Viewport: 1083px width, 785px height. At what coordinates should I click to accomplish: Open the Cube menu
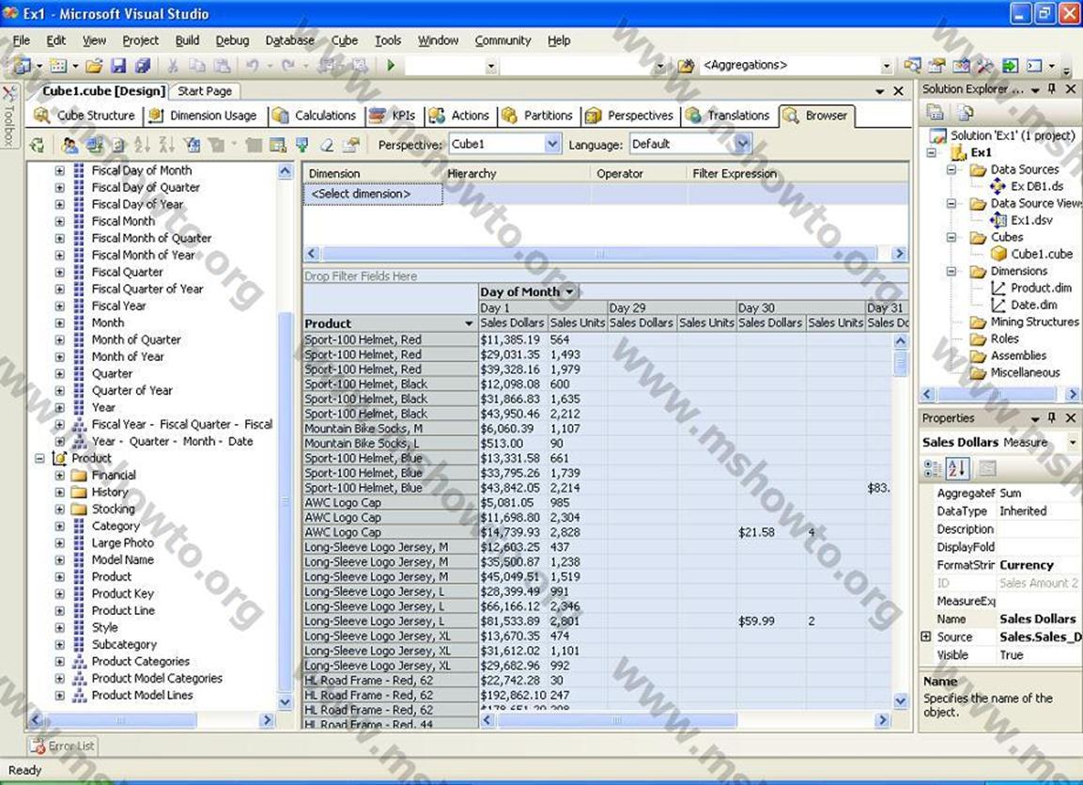click(x=344, y=40)
